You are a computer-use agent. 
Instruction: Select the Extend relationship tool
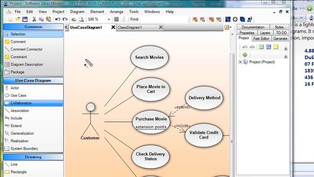[33, 126]
